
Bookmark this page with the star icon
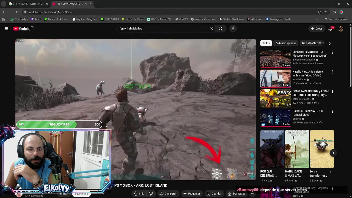pos(326,12)
